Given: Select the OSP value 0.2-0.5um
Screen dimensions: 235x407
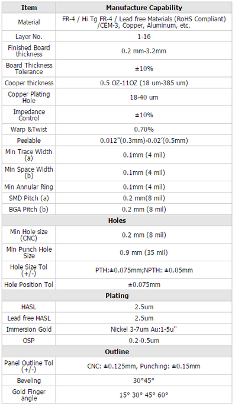Looking at the screenshot, I should [144, 341].
